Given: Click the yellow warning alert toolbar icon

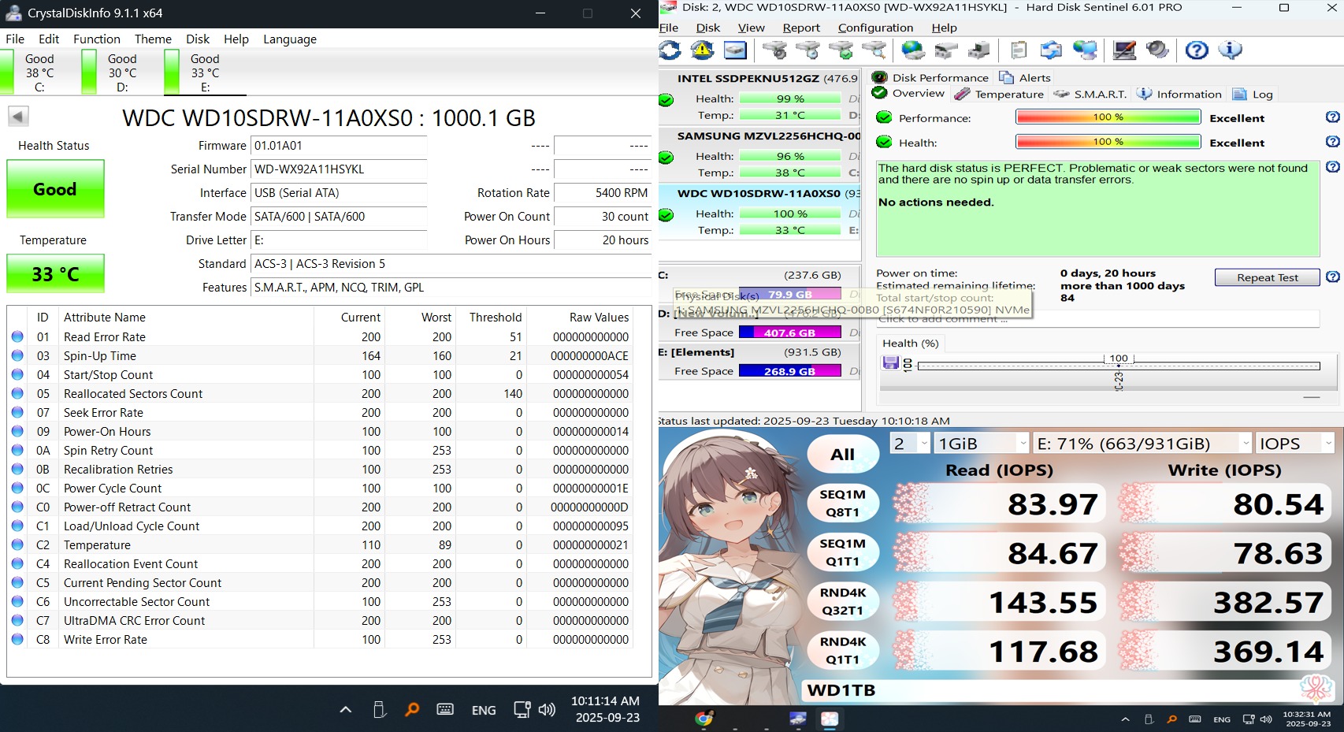Looking at the screenshot, I should tap(702, 50).
